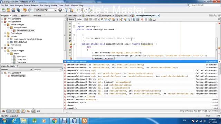Screen dimensions: 221x124
Task: Open Internet Explorer from the taskbar
Action: tap(14, 121)
